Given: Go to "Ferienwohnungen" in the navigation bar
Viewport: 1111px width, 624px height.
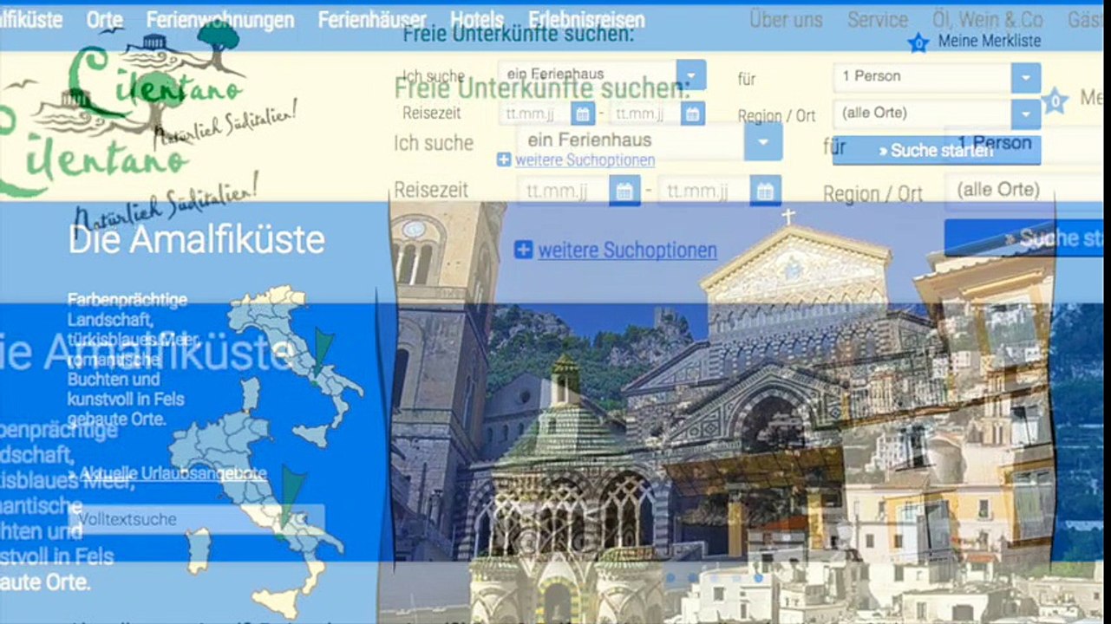Looking at the screenshot, I should [220, 20].
